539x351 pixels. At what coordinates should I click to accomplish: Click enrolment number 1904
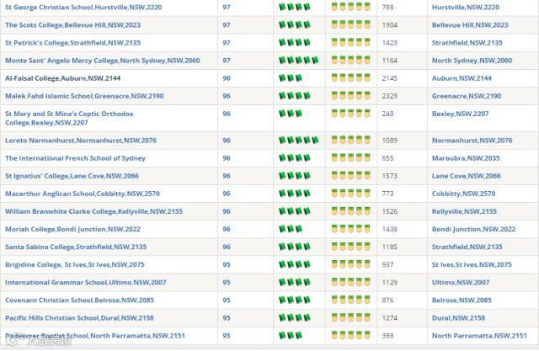(x=389, y=24)
